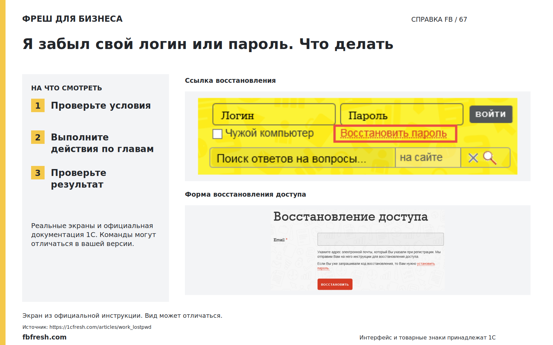553x345 pixels.
Task: Click the Email field in recovery form
Action: pyautogui.click(x=381, y=239)
